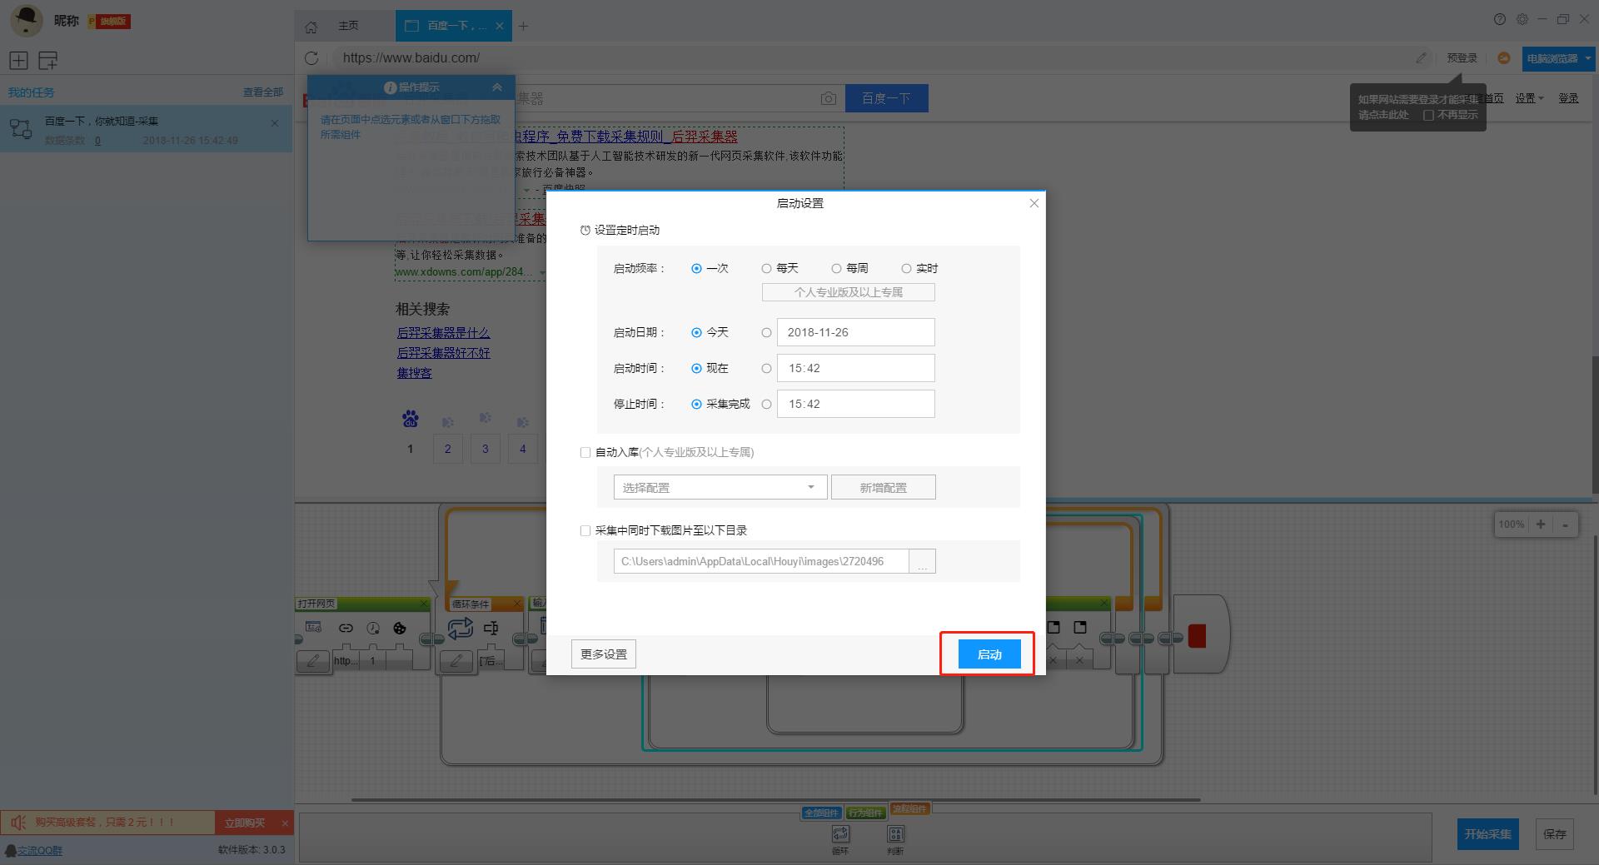Select custom start time radio in 启动时间 row
The width and height of the screenshot is (1599, 865).
[766, 368]
